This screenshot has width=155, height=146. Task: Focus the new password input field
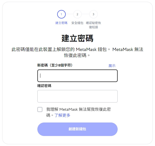coord(77,76)
